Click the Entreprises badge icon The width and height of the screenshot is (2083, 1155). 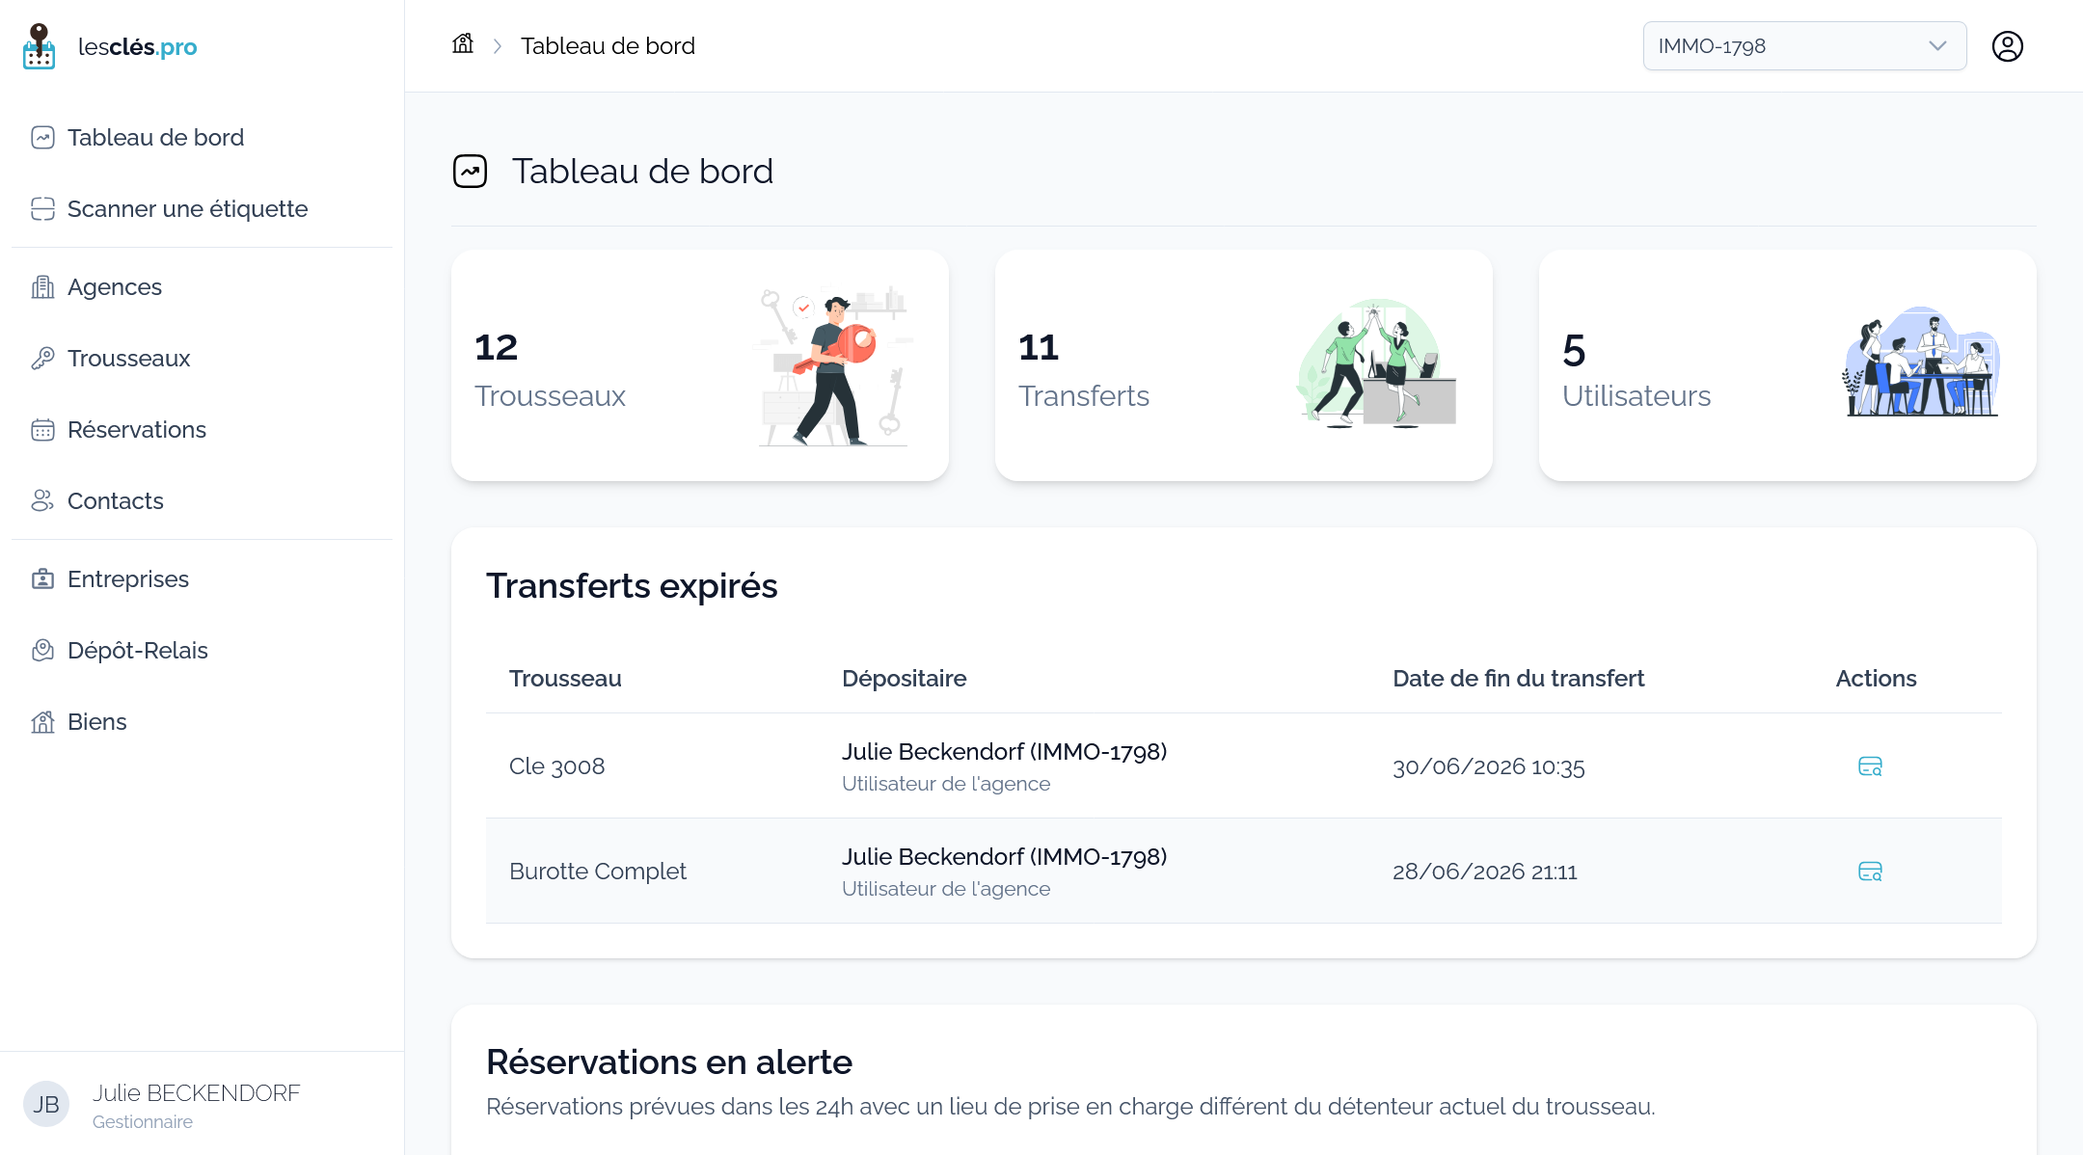coord(42,579)
